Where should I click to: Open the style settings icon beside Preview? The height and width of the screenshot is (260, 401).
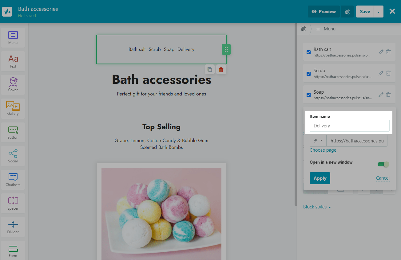(x=347, y=12)
